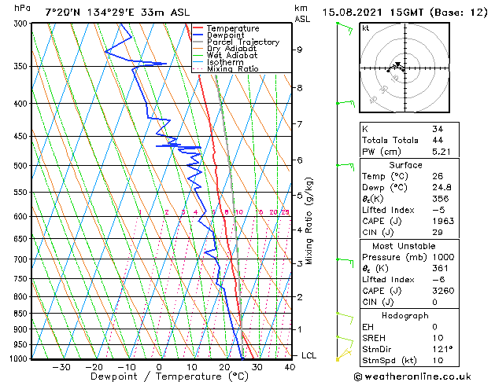Click the wind barb at 500 hPa
Image resolution: width=495 pixels, height=382 pixels.
pos(345,166)
